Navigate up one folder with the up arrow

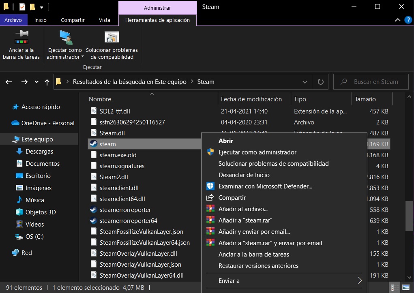[x=47, y=82]
